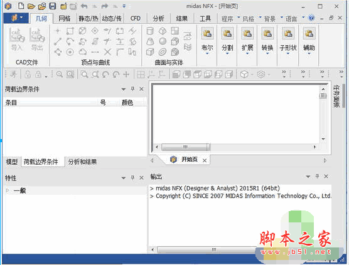This screenshot has width=349, height=265.
Task: Open the help question mark icon
Action: pos(311,18)
